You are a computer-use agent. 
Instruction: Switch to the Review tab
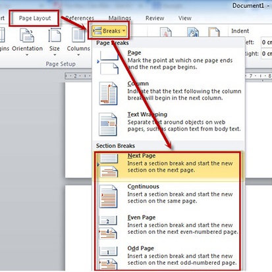pos(155,18)
